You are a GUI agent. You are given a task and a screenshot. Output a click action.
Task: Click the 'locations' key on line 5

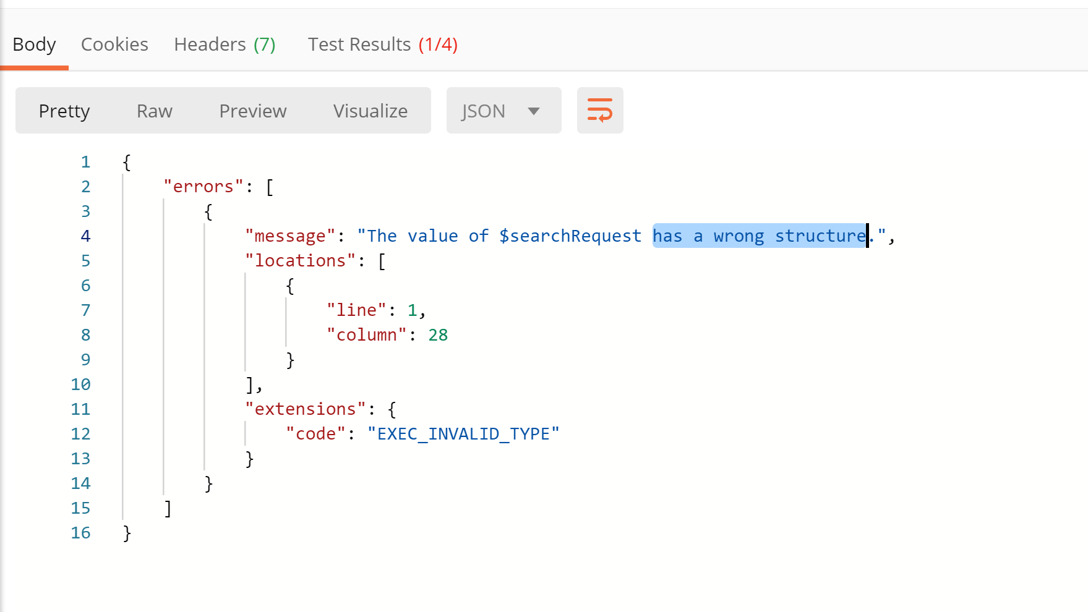pyautogui.click(x=299, y=260)
